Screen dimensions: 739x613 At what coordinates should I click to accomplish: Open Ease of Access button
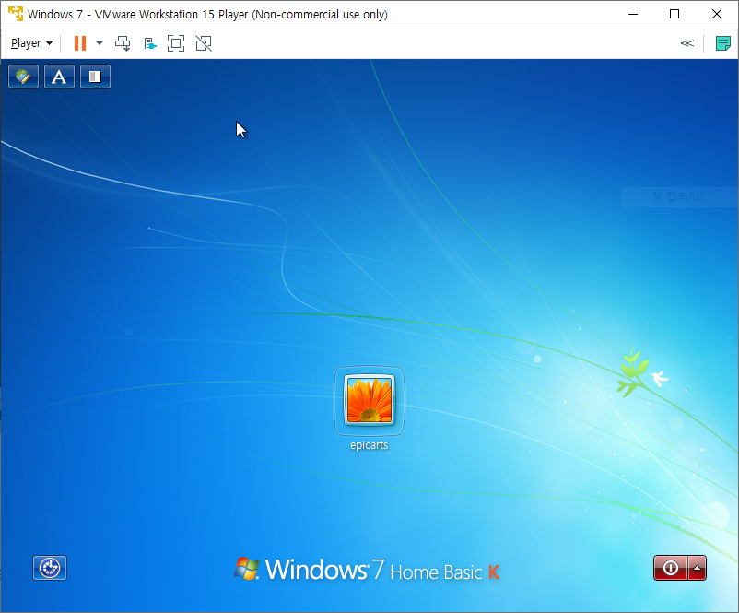pyautogui.click(x=50, y=568)
